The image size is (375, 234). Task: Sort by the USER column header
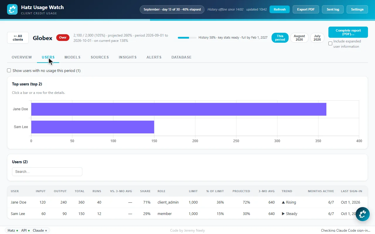pyautogui.click(x=15, y=191)
